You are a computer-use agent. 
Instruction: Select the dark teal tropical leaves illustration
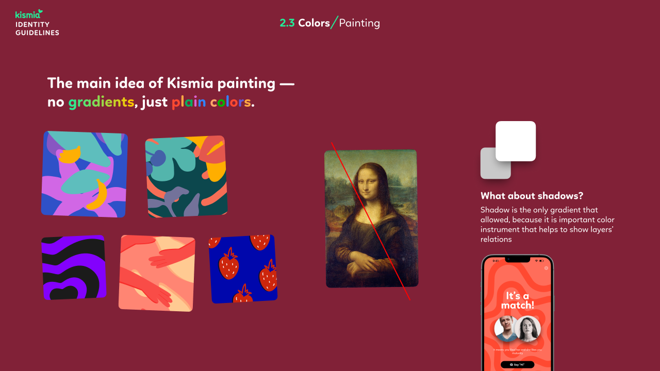pyautogui.click(x=186, y=177)
